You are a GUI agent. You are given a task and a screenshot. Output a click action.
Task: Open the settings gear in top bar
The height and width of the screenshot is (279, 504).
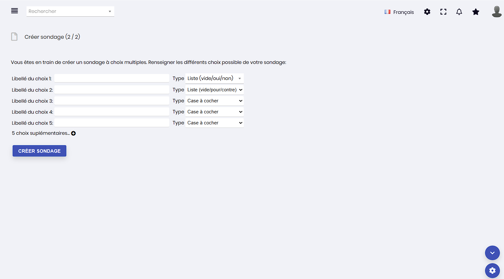coord(427,12)
